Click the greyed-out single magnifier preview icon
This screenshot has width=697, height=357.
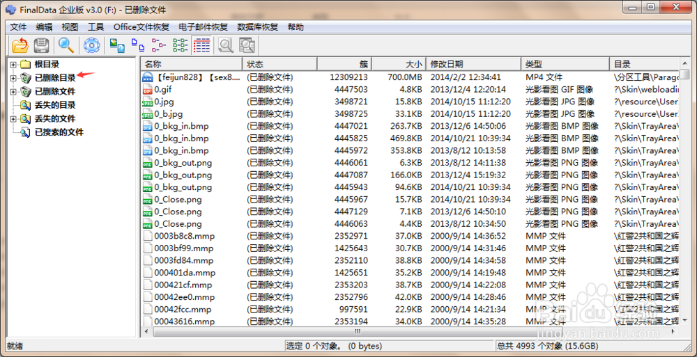pos(227,45)
